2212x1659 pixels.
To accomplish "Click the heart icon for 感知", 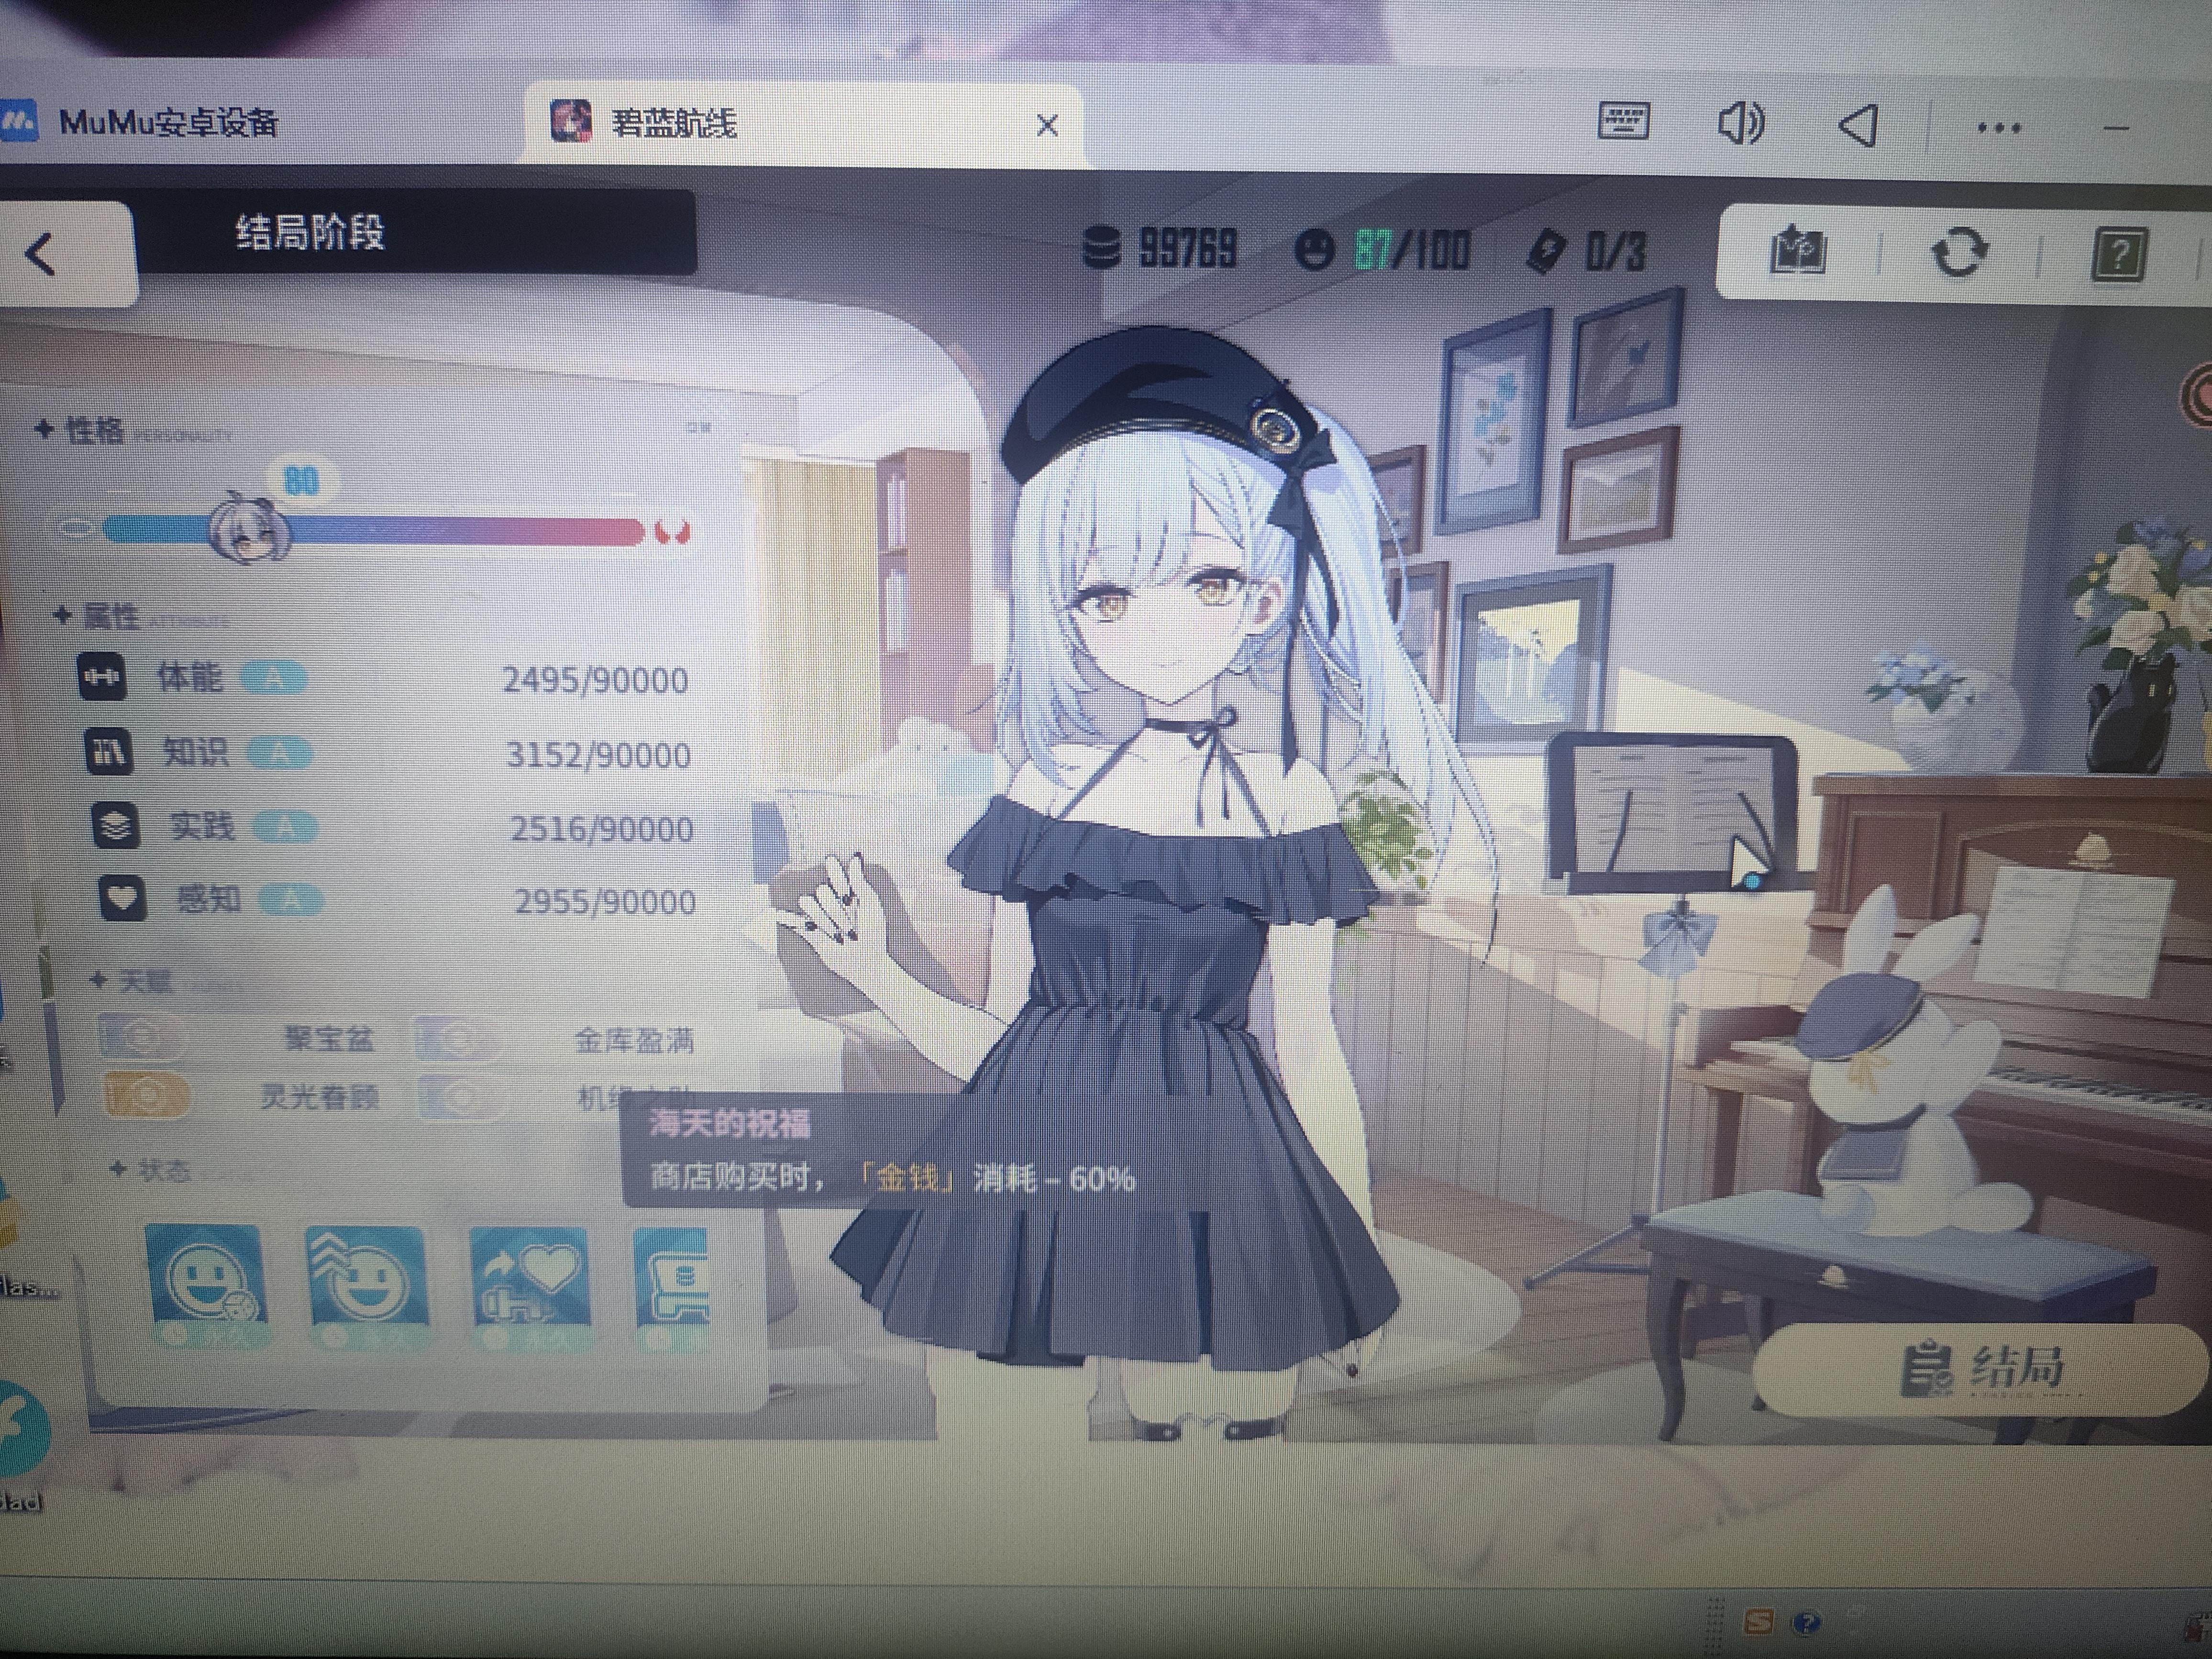I will pos(122,898).
